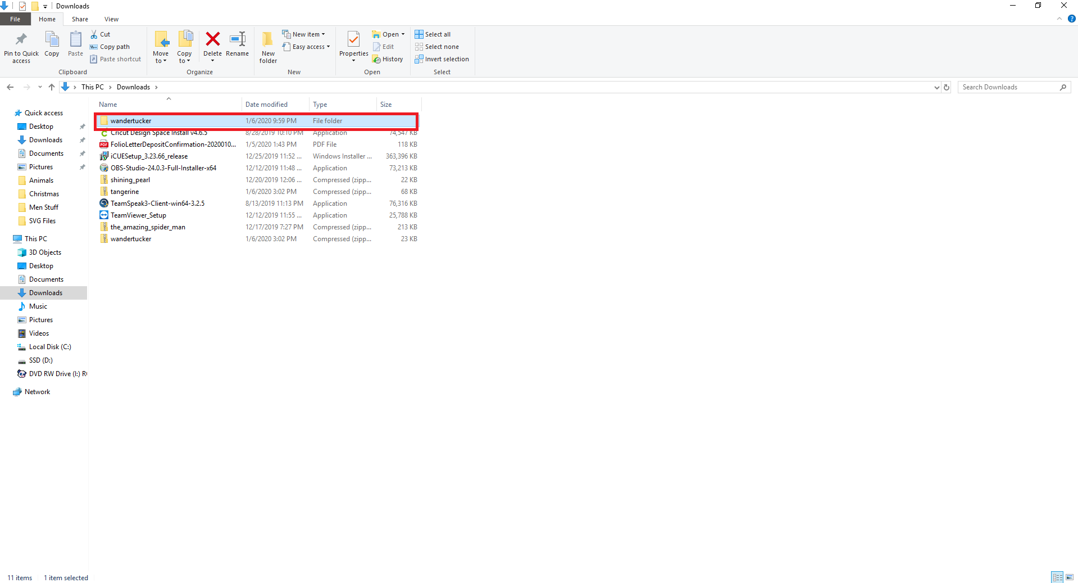Click Paste shortcut in ribbon
1078x583 pixels.
pos(115,59)
